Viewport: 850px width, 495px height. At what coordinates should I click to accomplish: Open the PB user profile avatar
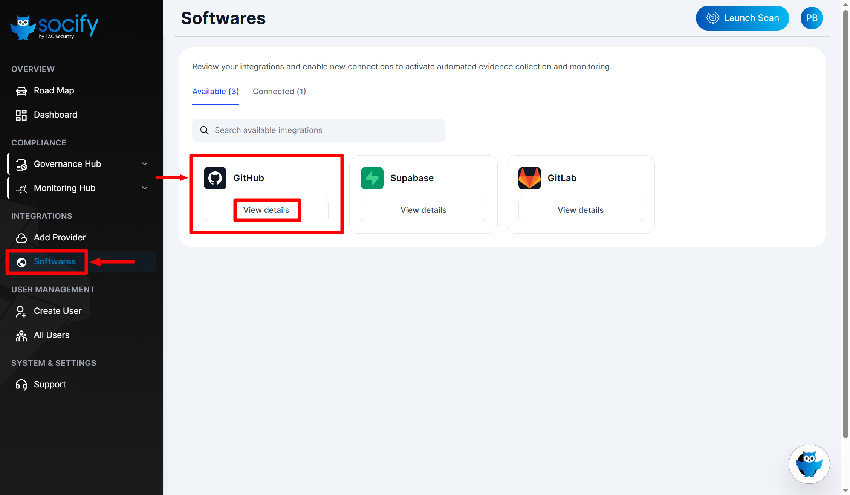point(812,18)
